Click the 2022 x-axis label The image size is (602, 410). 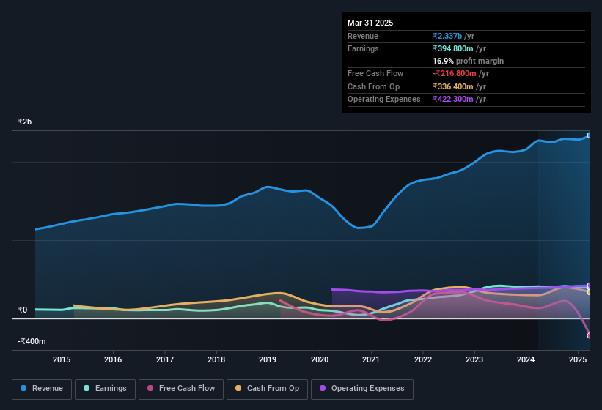pos(422,359)
